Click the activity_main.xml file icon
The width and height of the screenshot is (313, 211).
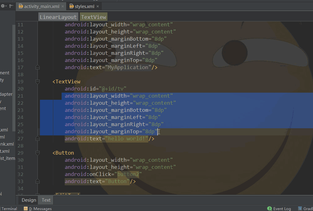(x=21, y=7)
